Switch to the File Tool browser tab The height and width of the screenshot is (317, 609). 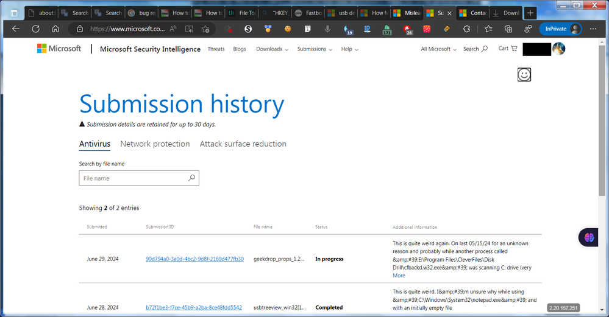tap(241, 13)
